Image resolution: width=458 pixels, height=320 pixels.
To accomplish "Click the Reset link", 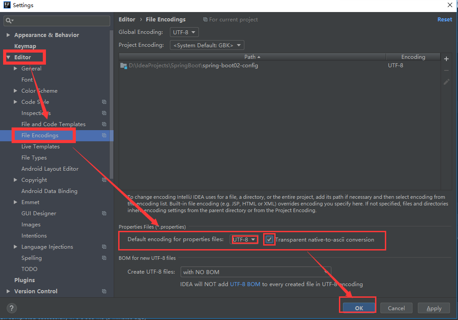I will (445, 20).
